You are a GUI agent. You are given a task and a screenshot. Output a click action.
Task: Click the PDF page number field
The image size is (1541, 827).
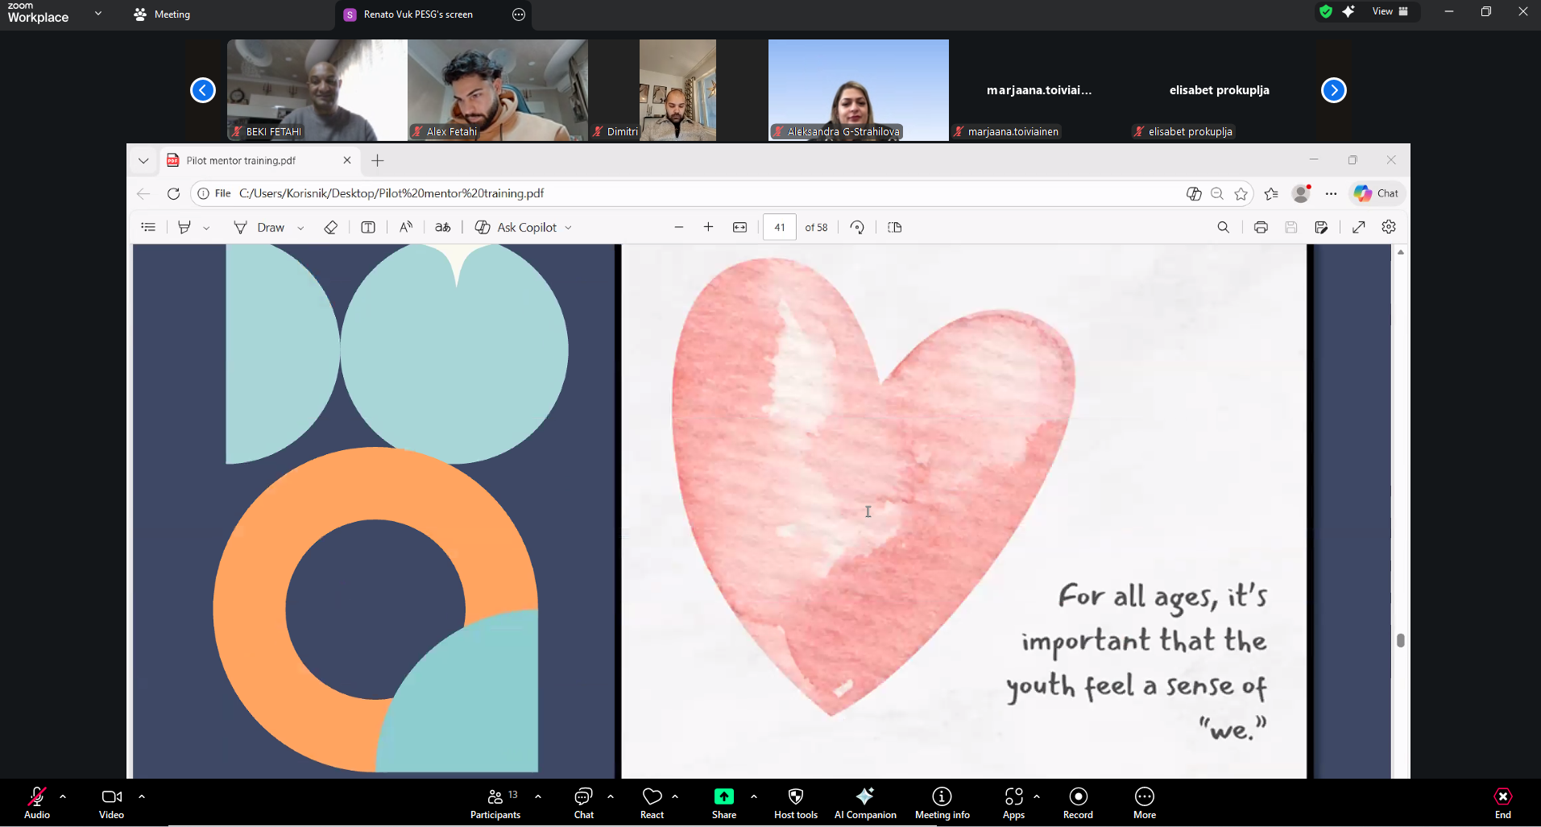779,227
